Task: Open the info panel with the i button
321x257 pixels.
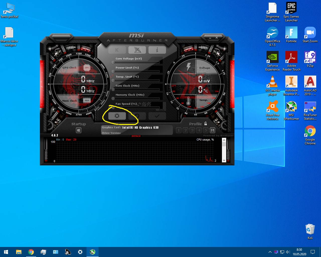Action: [x=157, y=50]
